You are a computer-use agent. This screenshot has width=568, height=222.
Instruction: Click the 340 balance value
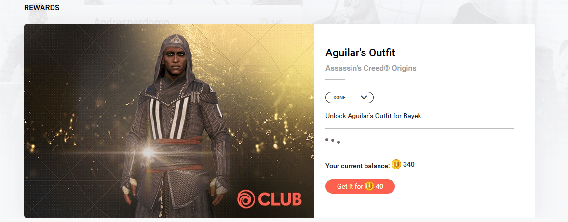point(408,165)
